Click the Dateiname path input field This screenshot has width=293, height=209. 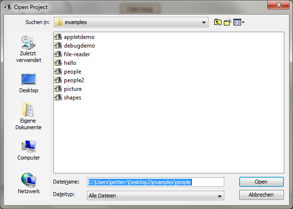click(x=156, y=182)
